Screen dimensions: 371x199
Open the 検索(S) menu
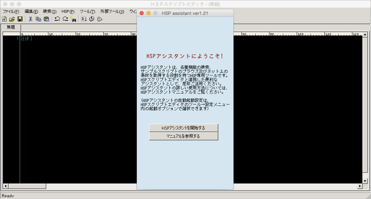50,11
